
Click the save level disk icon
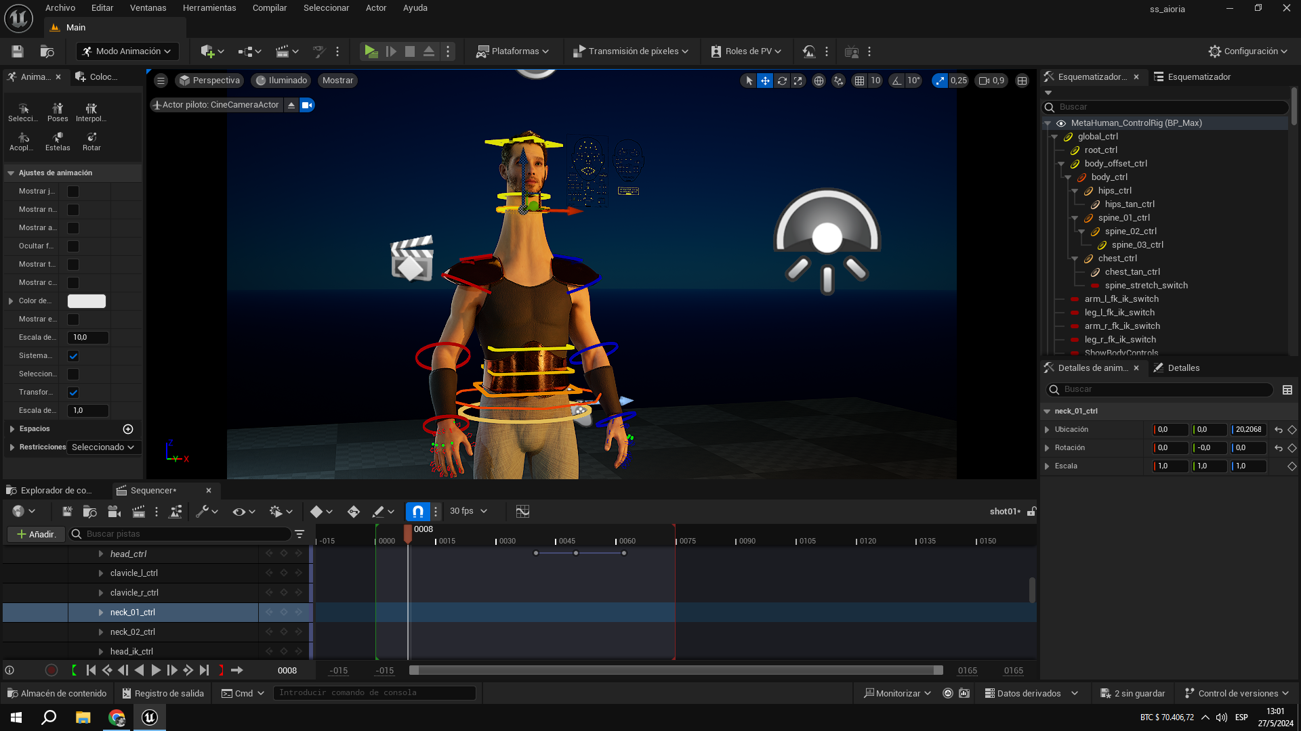coord(18,51)
